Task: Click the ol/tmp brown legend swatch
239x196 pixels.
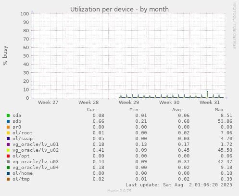Action: pos(8,179)
